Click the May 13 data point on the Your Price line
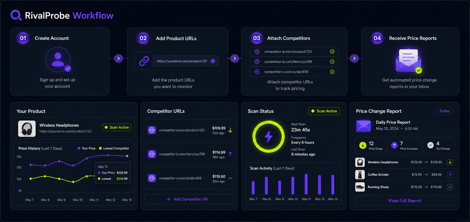This screenshot has width=470, height=222. point(127,156)
